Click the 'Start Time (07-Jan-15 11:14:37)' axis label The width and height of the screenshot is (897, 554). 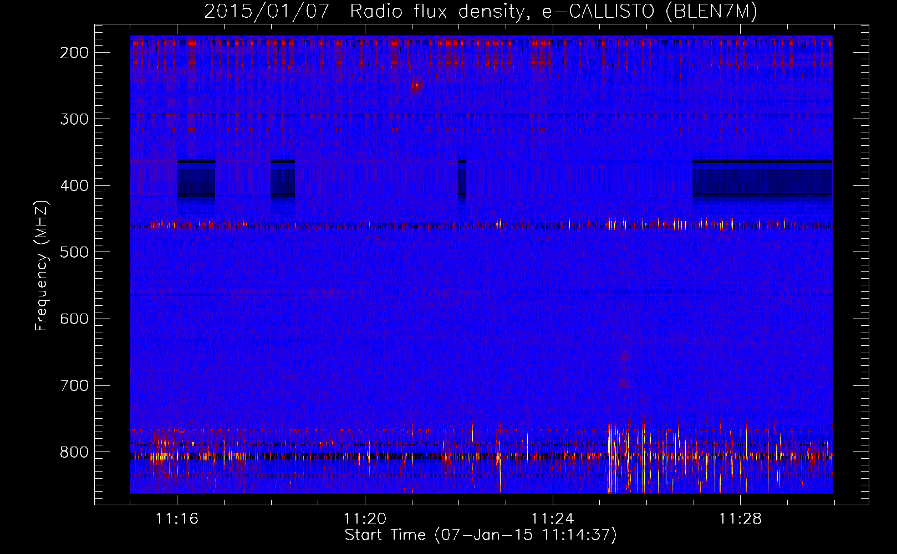point(481,535)
